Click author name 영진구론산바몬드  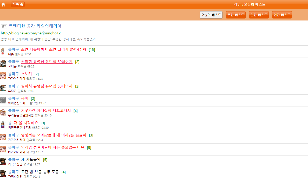point(19,127)
